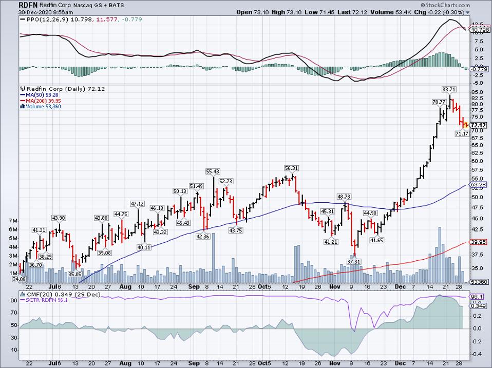
Task: Click the 50.13 price label
Action: click(x=180, y=191)
